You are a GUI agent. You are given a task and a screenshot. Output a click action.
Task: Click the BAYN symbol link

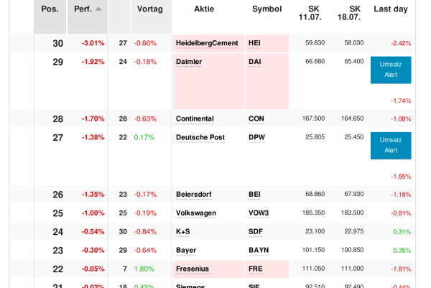tap(258, 250)
